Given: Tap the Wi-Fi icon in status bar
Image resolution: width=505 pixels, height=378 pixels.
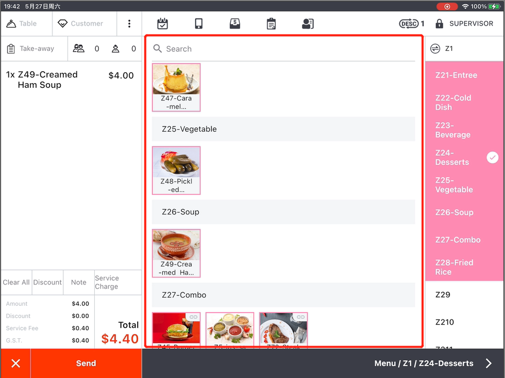Looking at the screenshot, I should (465, 6).
